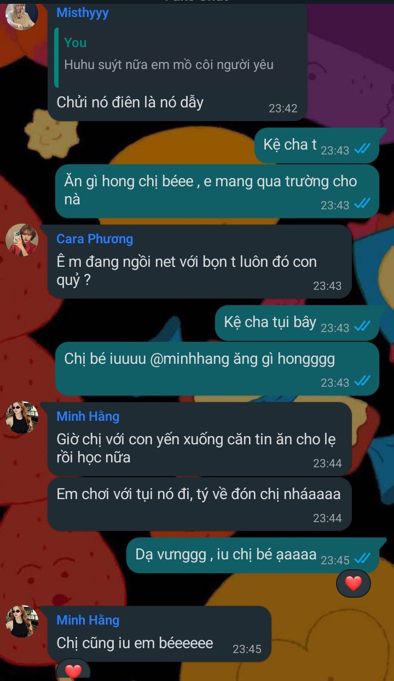Select the 'Chị cũng iu em béeeeee' bubble
This screenshot has width=394, height=681.
159,633
